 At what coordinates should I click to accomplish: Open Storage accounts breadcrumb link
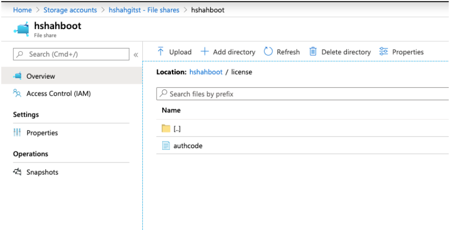pos(70,10)
